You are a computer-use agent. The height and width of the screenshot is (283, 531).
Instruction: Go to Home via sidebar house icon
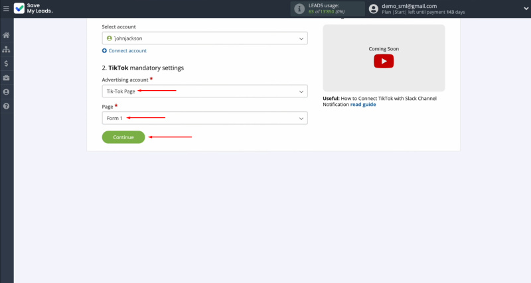pyautogui.click(x=6, y=35)
